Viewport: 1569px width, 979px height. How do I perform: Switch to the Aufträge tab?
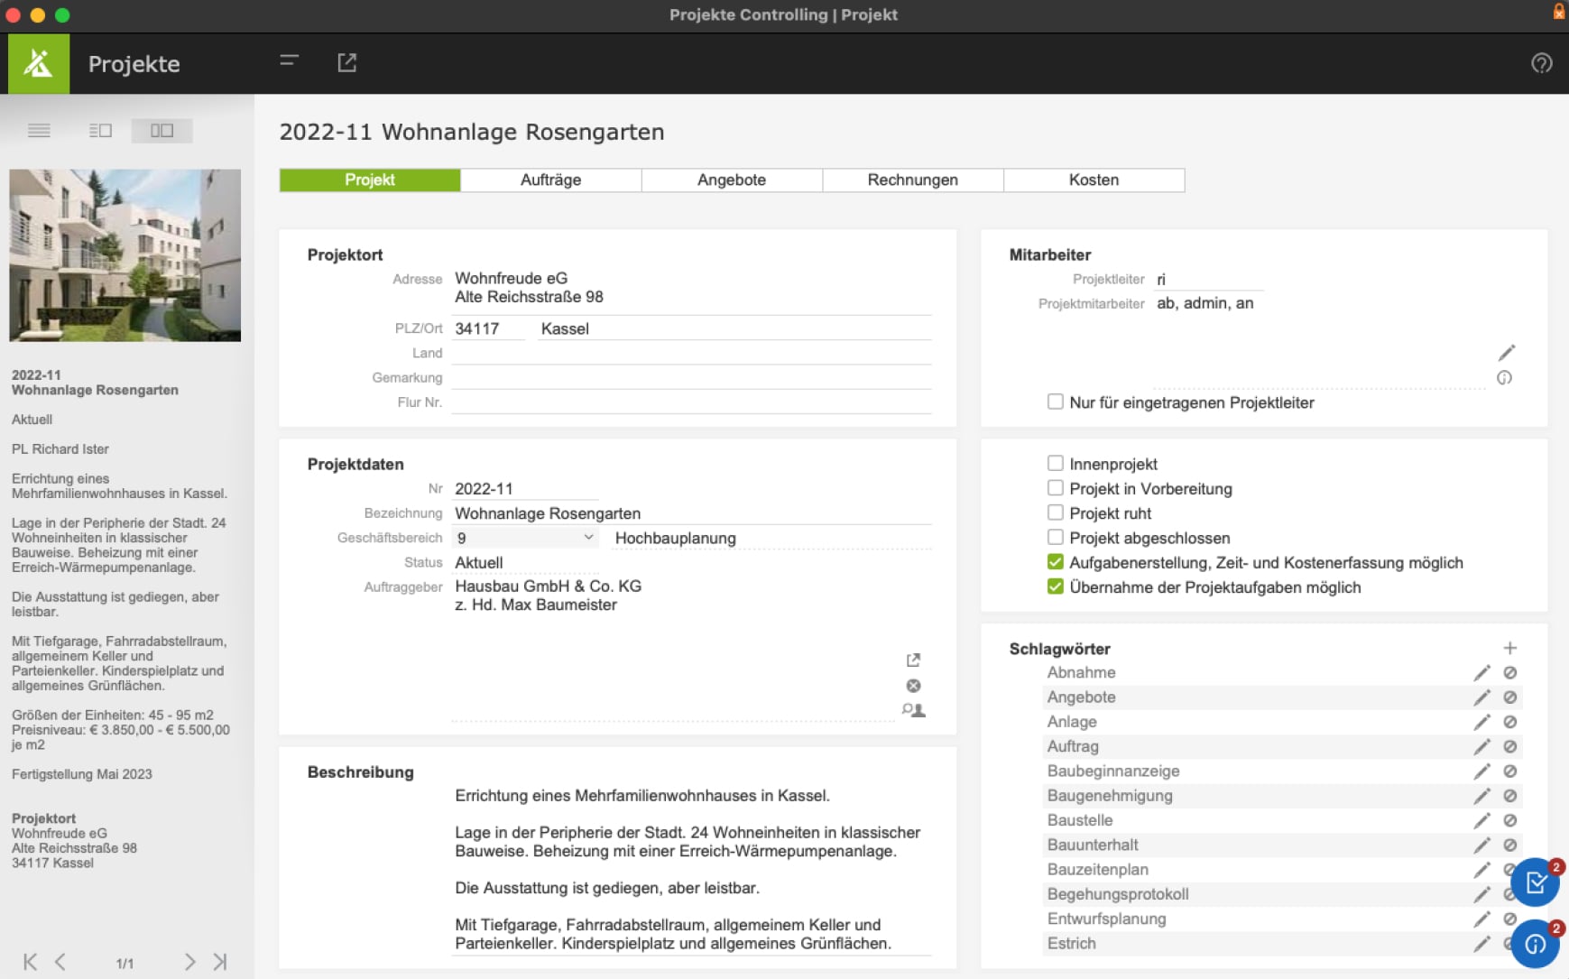[550, 180]
